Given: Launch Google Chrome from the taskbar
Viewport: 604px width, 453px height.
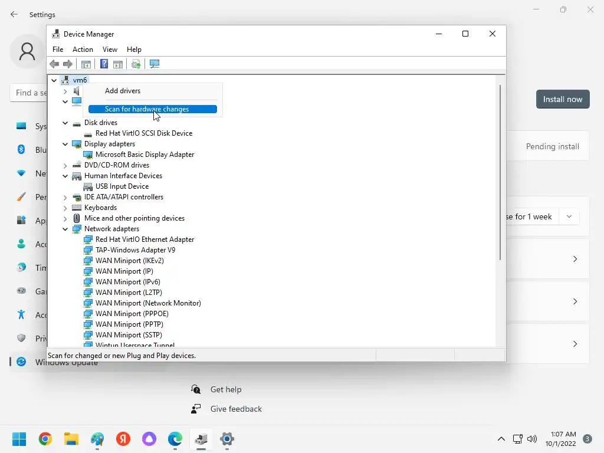Looking at the screenshot, I should 45,439.
